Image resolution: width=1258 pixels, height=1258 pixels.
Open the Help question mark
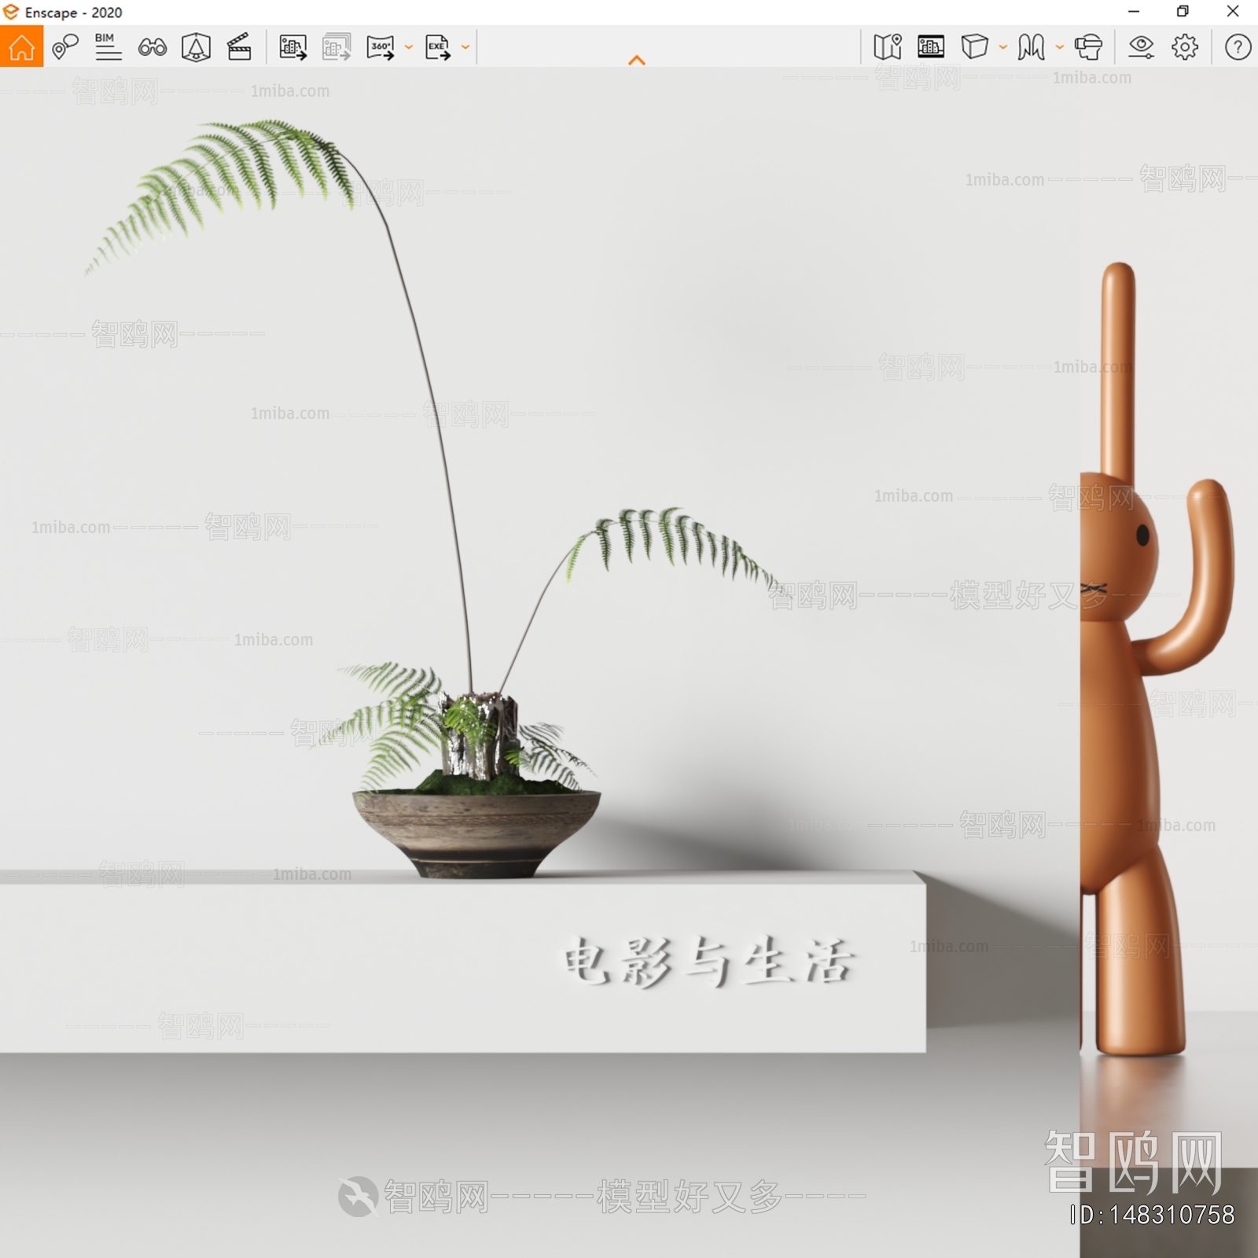[x=1238, y=47]
